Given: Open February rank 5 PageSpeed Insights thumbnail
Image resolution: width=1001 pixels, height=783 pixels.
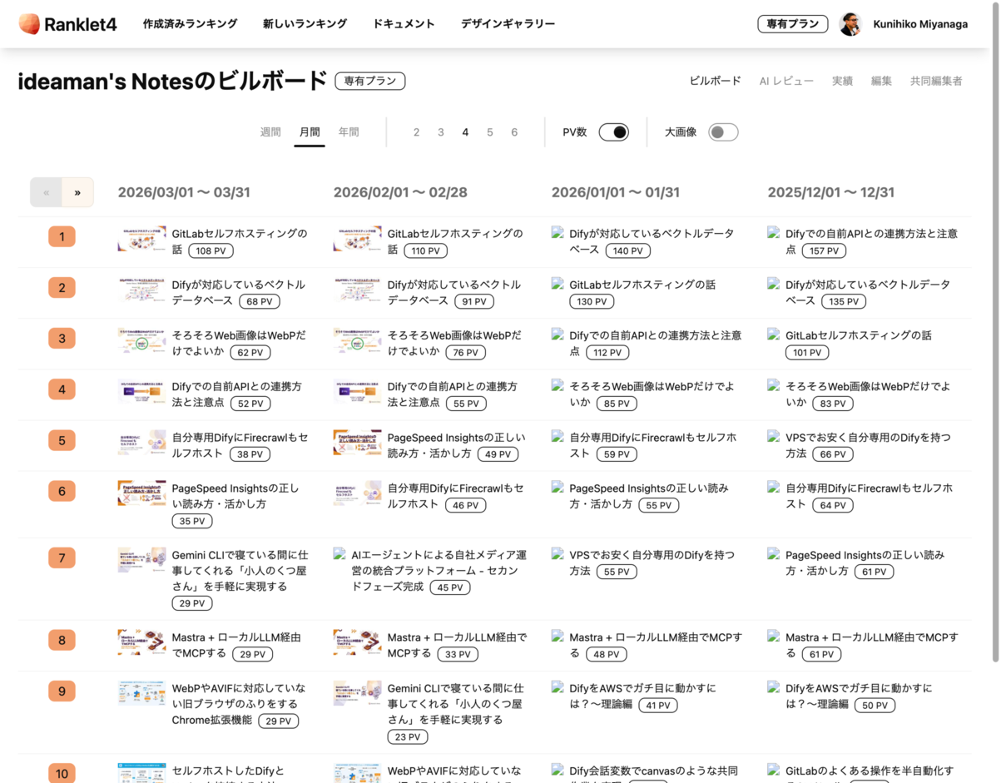Looking at the screenshot, I should (x=357, y=442).
